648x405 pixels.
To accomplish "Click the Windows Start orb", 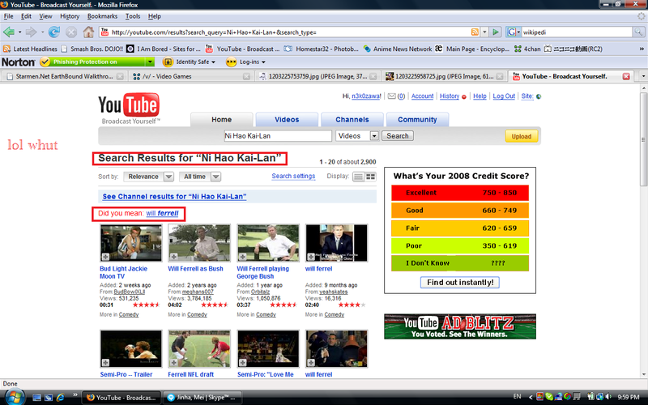I will 14,397.
